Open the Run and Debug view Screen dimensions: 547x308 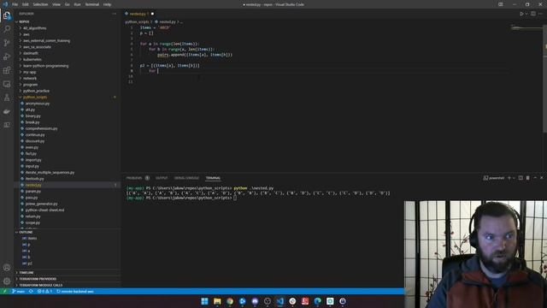(x=7, y=56)
